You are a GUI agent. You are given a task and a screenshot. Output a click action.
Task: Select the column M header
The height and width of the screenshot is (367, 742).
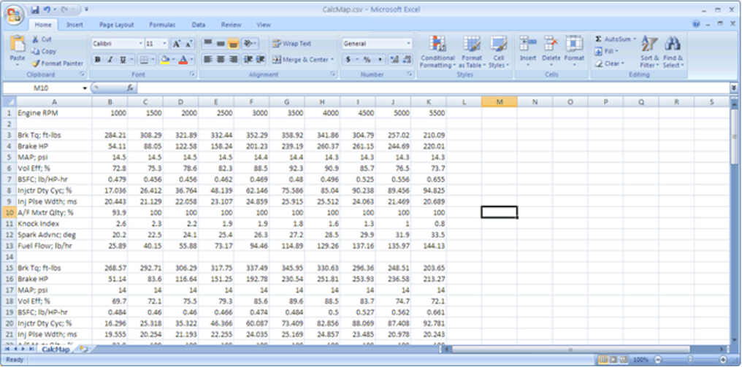point(500,101)
